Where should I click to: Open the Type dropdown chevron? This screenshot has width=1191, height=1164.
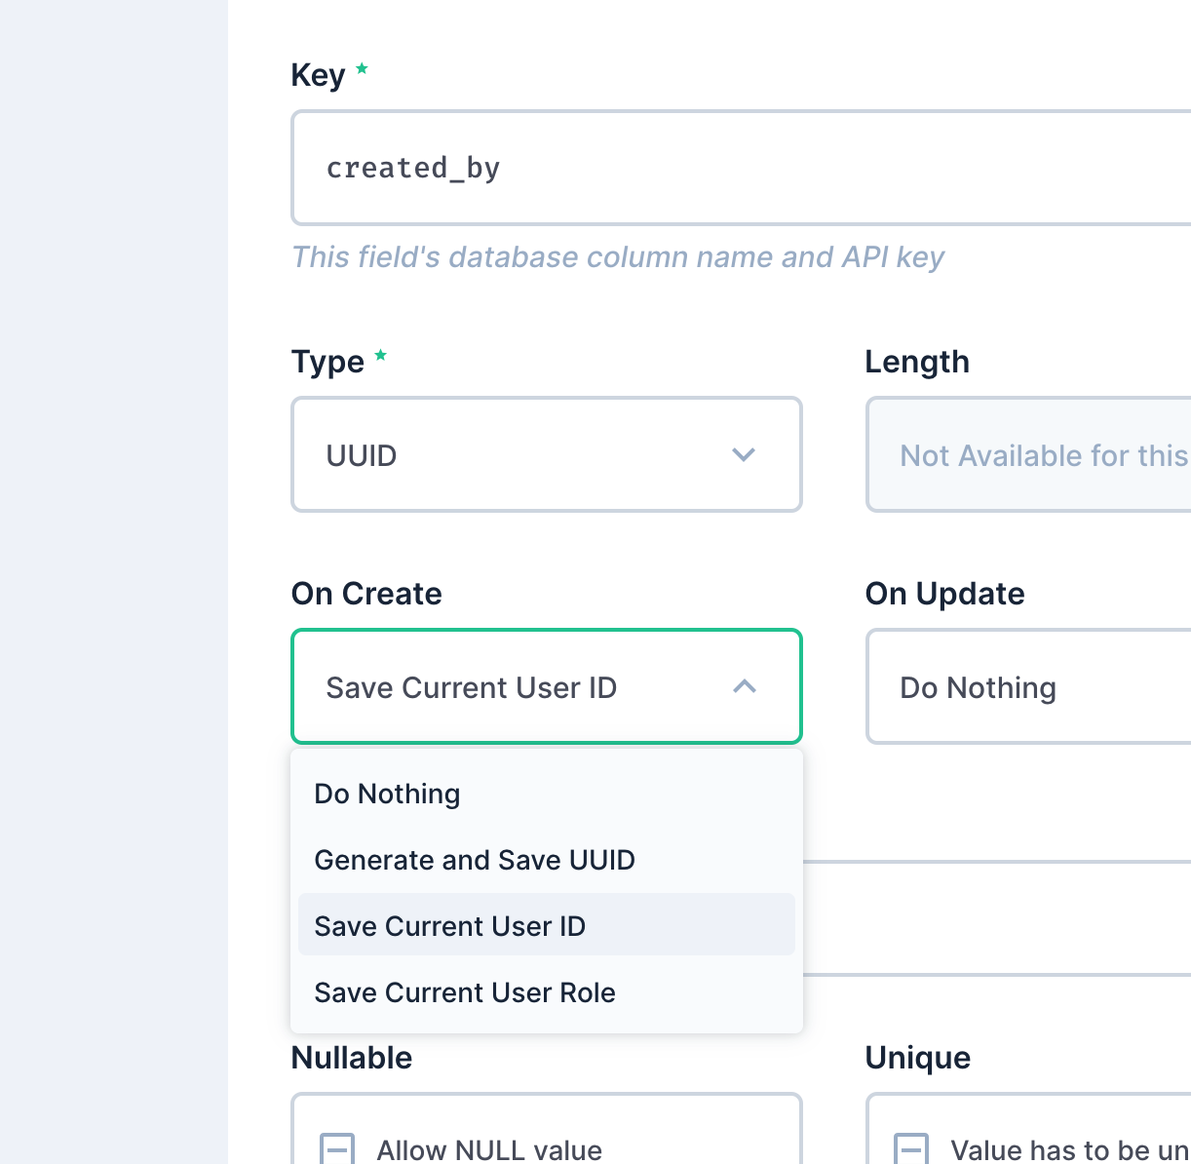pos(745,454)
